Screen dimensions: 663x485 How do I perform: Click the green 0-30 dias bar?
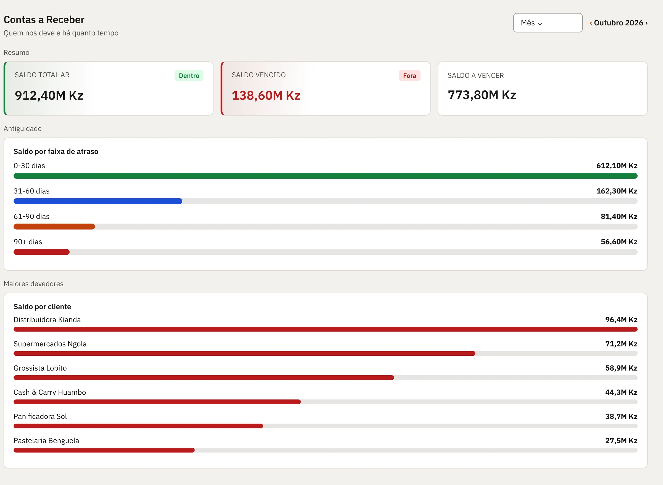325,176
